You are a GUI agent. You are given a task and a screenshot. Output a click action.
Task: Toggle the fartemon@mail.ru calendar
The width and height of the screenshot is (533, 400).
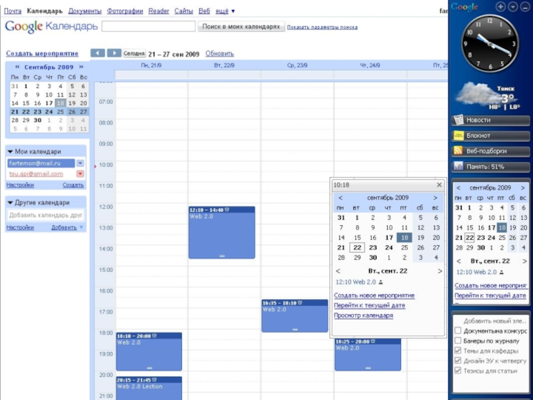(x=41, y=163)
